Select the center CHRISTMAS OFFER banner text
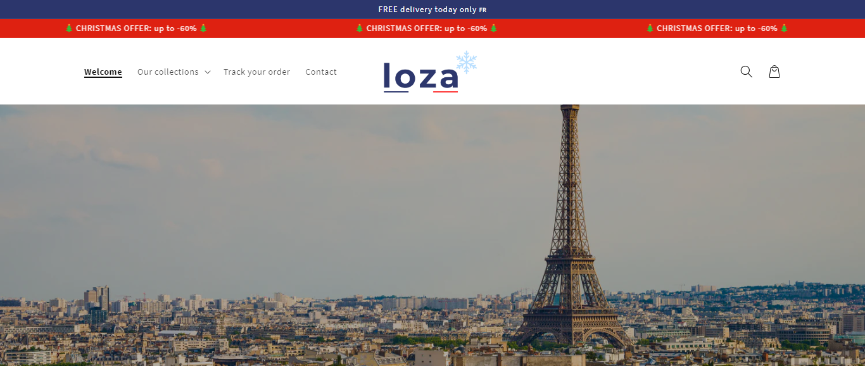 point(427,28)
